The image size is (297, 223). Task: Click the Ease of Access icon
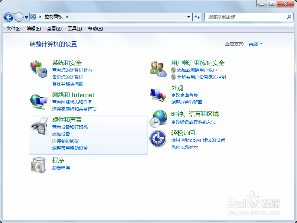pos(158,139)
